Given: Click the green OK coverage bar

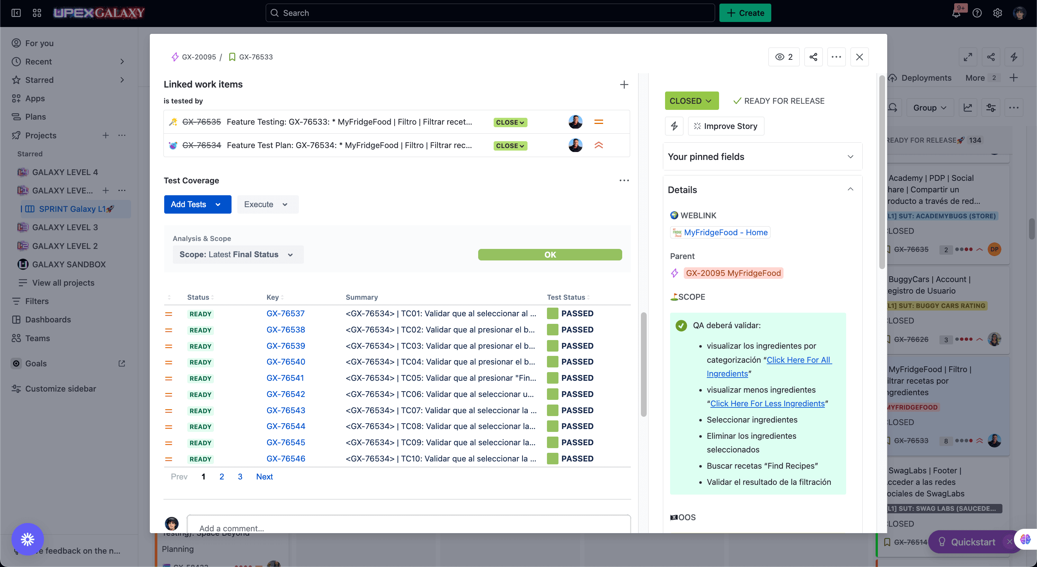Looking at the screenshot, I should (x=549, y=255).
